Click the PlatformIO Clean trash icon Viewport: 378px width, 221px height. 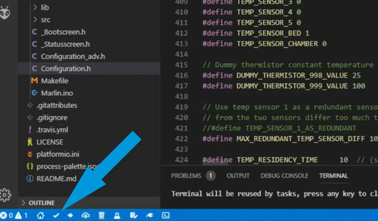pos(101,215)
